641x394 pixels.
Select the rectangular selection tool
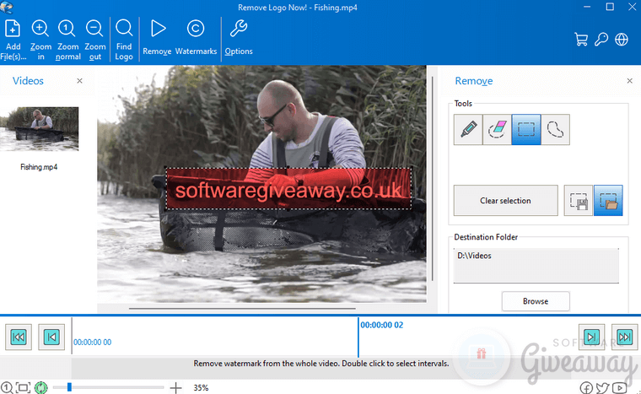[x=526, y=130]
